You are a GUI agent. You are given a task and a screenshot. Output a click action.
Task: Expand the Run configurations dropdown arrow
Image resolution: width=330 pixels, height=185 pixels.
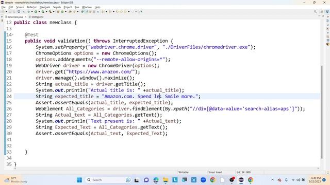tap(39, 12)
